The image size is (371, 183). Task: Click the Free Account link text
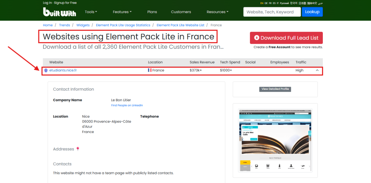coord(279,47)
